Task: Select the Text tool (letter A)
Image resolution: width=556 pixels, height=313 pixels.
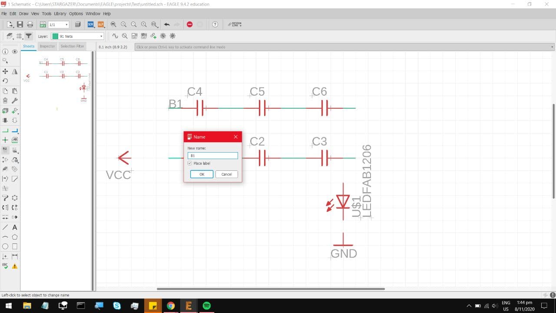Action: click(x=15, y=227)
